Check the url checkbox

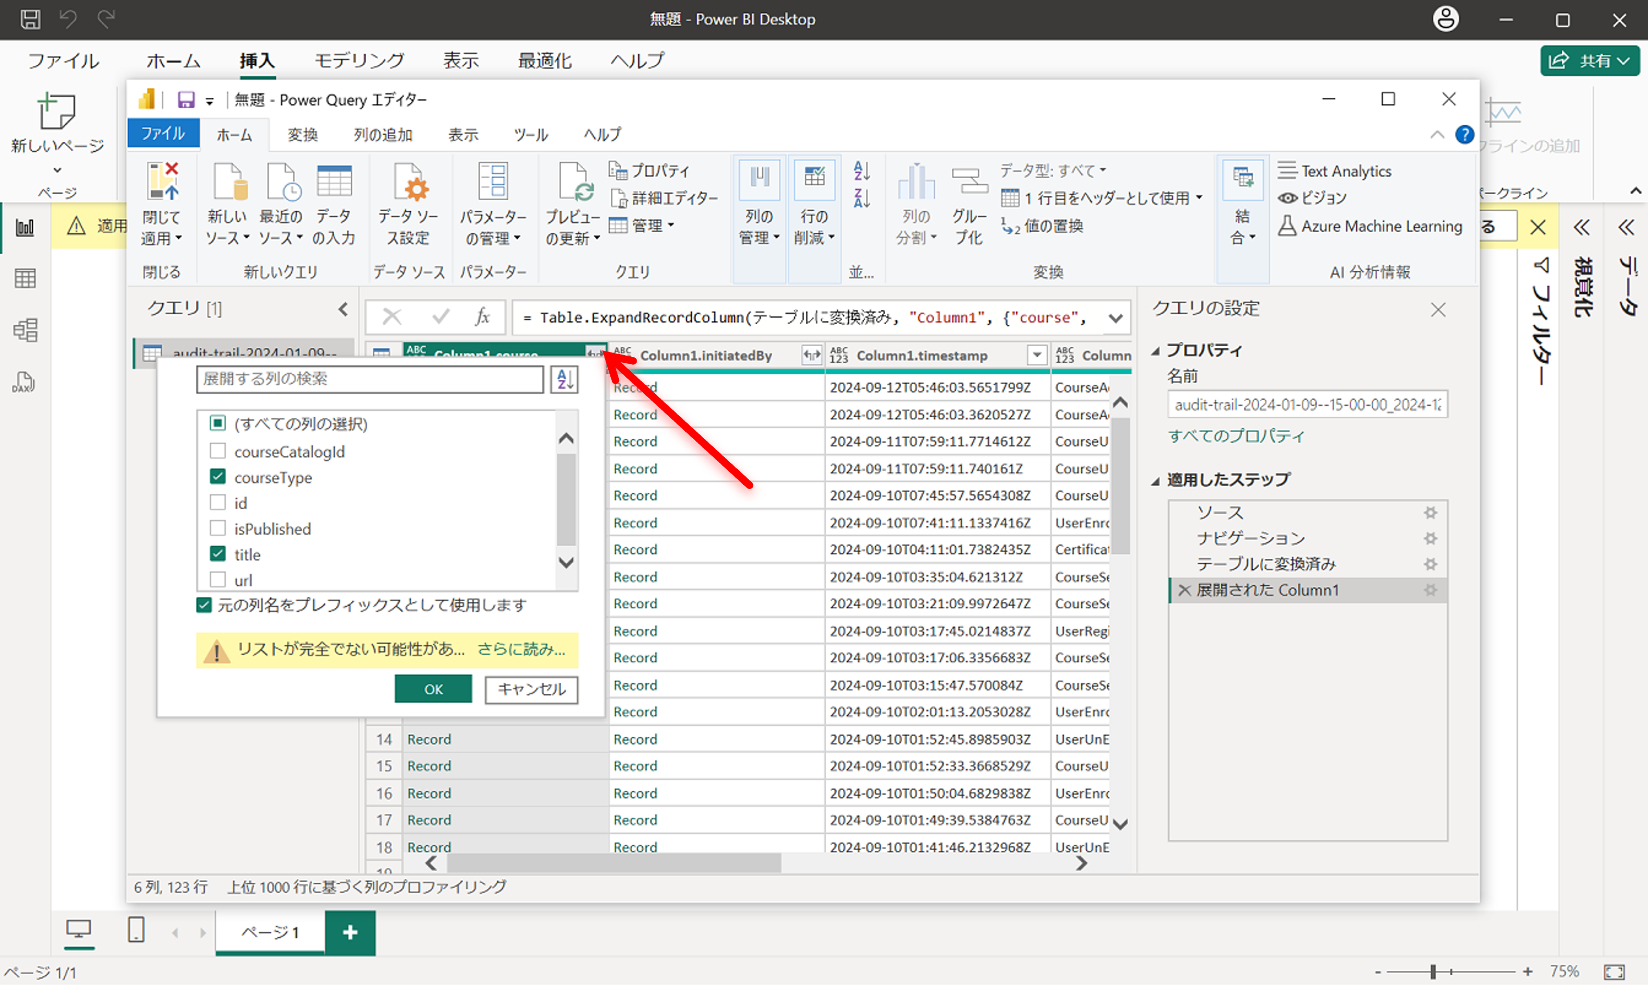click(x=217, y=579)
